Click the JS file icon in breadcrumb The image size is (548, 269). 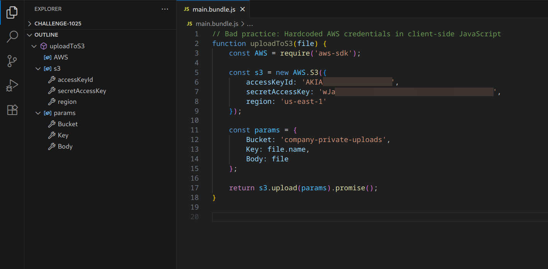click(x=189, y=24)
